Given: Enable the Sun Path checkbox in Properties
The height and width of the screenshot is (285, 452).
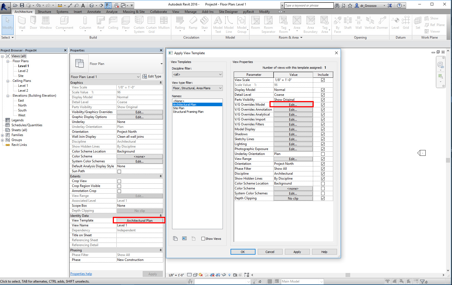Looking at the screenshot, I should [x=119, y=171].
